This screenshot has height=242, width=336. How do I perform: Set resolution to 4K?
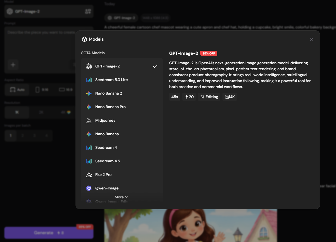tap(65, 112)
